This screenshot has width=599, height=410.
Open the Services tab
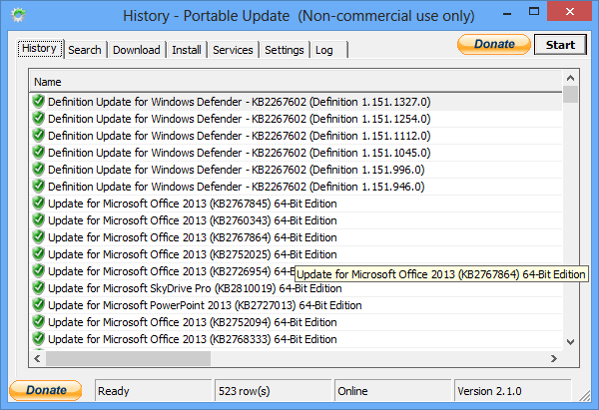[233, 50]
